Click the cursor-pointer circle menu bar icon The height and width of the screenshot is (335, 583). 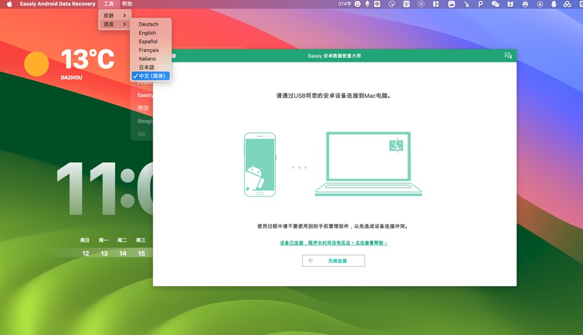coord(392,4)
